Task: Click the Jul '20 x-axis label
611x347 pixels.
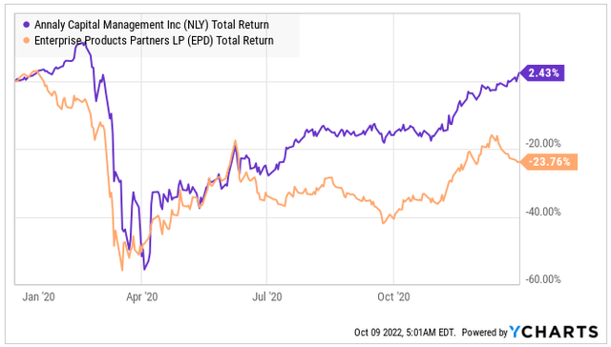Action: [267, 296]
